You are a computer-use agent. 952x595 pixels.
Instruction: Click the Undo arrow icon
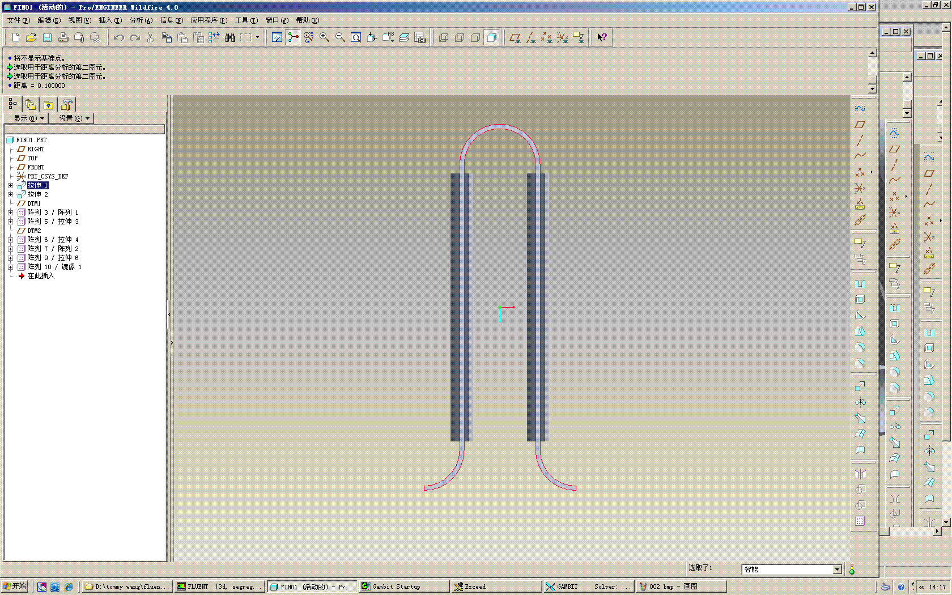pos(118,37)
